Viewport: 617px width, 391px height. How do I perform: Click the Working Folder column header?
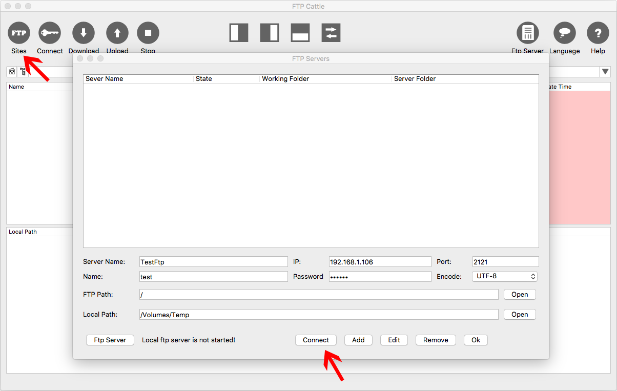tap(326, 78)
